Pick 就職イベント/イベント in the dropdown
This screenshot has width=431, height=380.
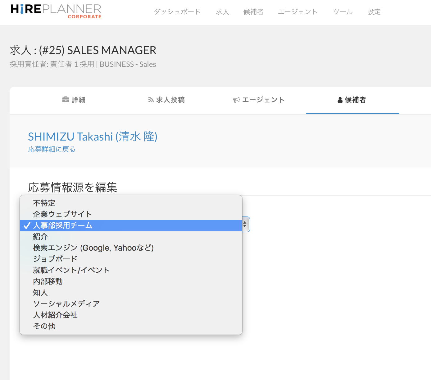click(x=71, y=270)
